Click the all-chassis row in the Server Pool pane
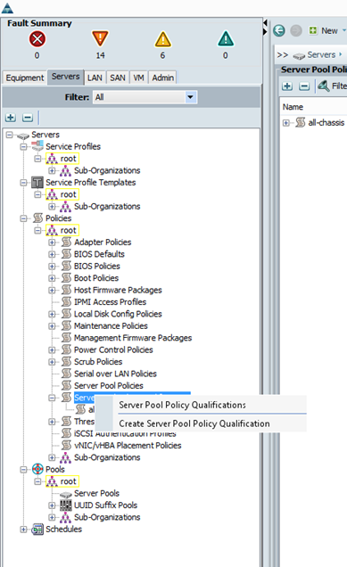Screen dimensions: 347x567 point(326,123)
